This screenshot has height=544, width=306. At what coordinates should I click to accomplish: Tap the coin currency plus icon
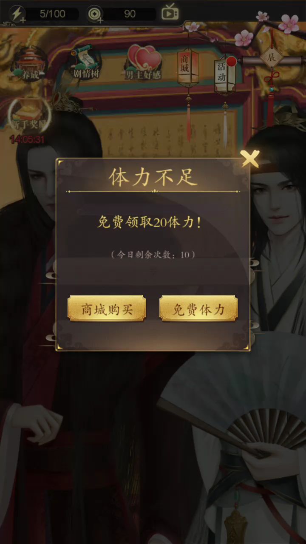tap(95, 14)
